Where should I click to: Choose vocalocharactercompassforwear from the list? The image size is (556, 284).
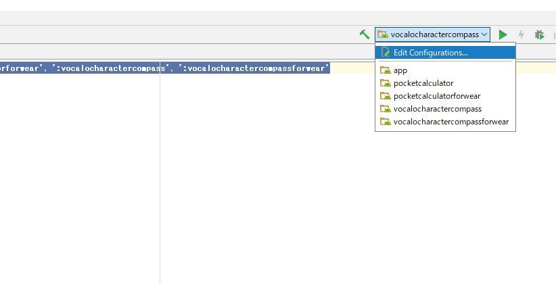[451, 122]
